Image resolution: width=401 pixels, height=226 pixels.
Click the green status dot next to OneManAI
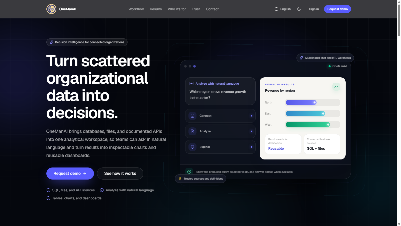pos(330,66)
